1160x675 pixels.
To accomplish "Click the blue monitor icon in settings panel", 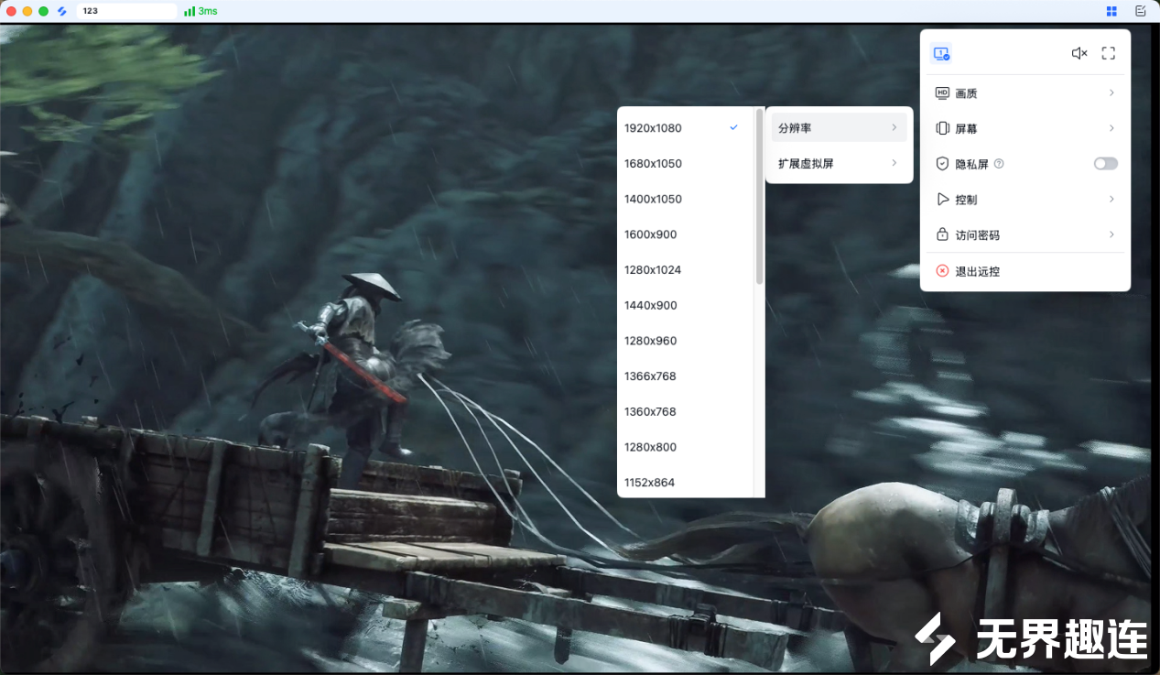I will point(941,53).
